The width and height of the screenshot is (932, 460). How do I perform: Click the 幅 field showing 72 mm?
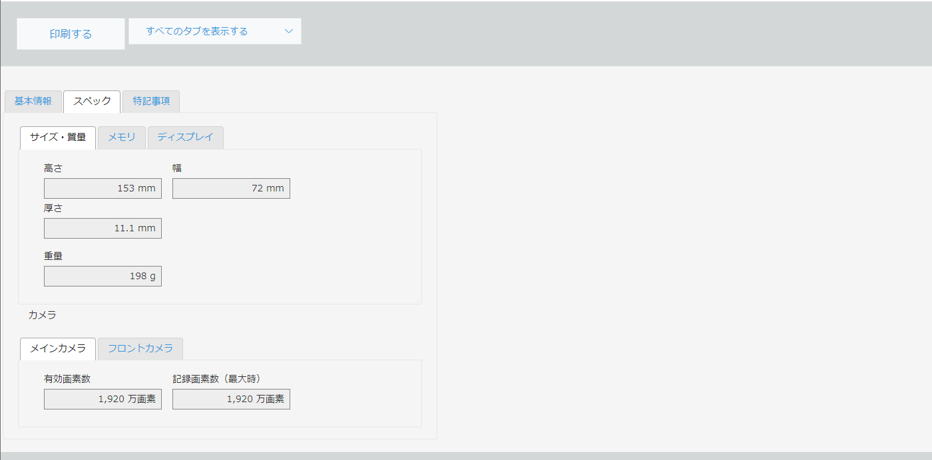231,188
